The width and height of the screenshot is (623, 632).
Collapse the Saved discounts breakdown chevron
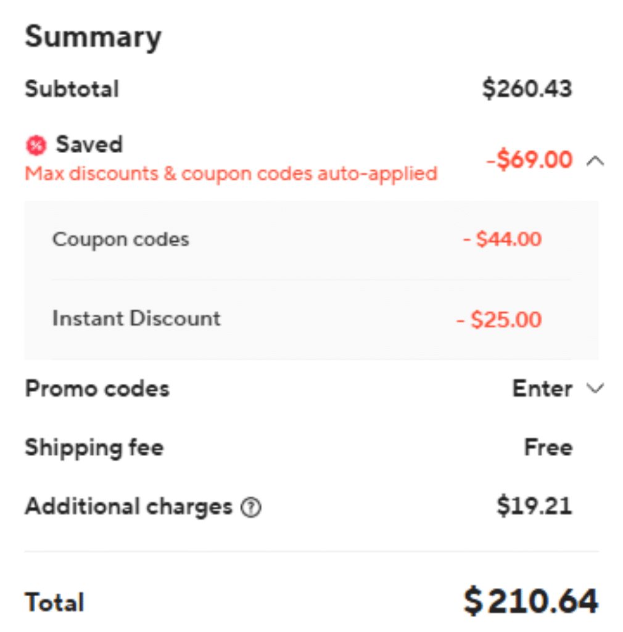coord(595,161)
